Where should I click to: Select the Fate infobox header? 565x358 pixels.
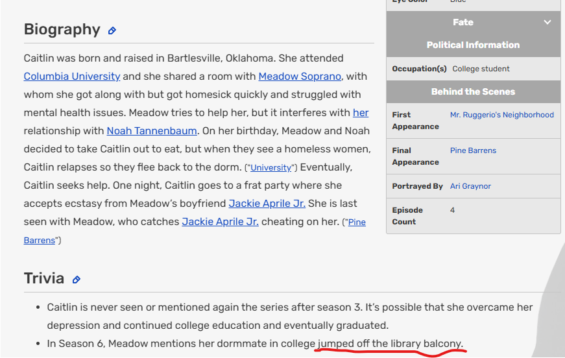[463, 22]
